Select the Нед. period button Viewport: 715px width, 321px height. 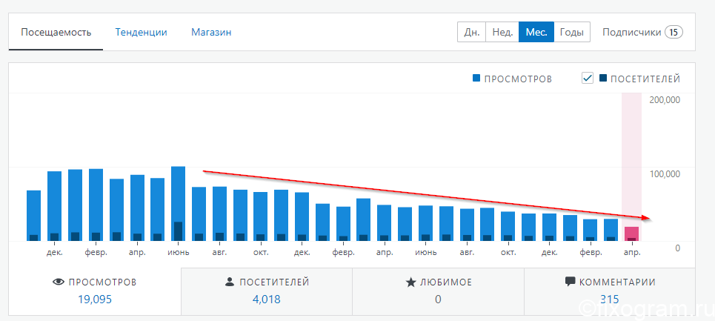502,33
